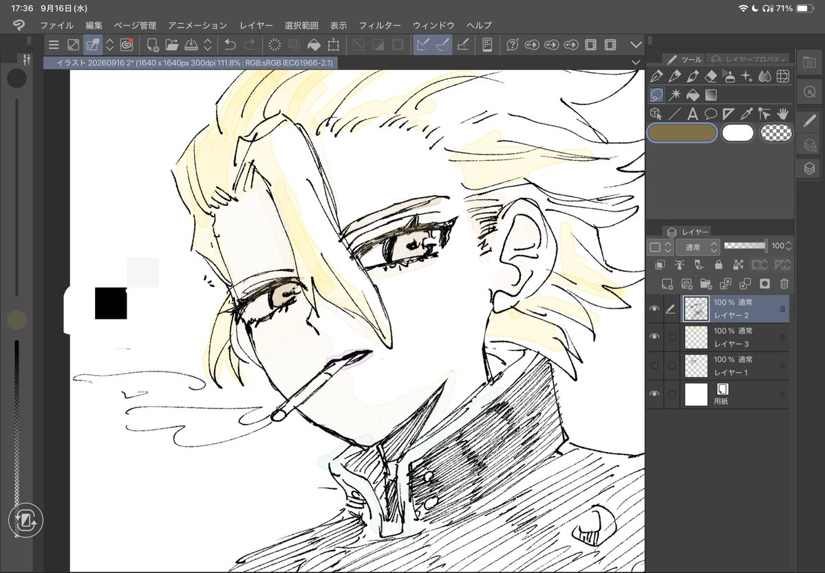
Task: Select the Lasso selection tool
Action: coord(656,95)
